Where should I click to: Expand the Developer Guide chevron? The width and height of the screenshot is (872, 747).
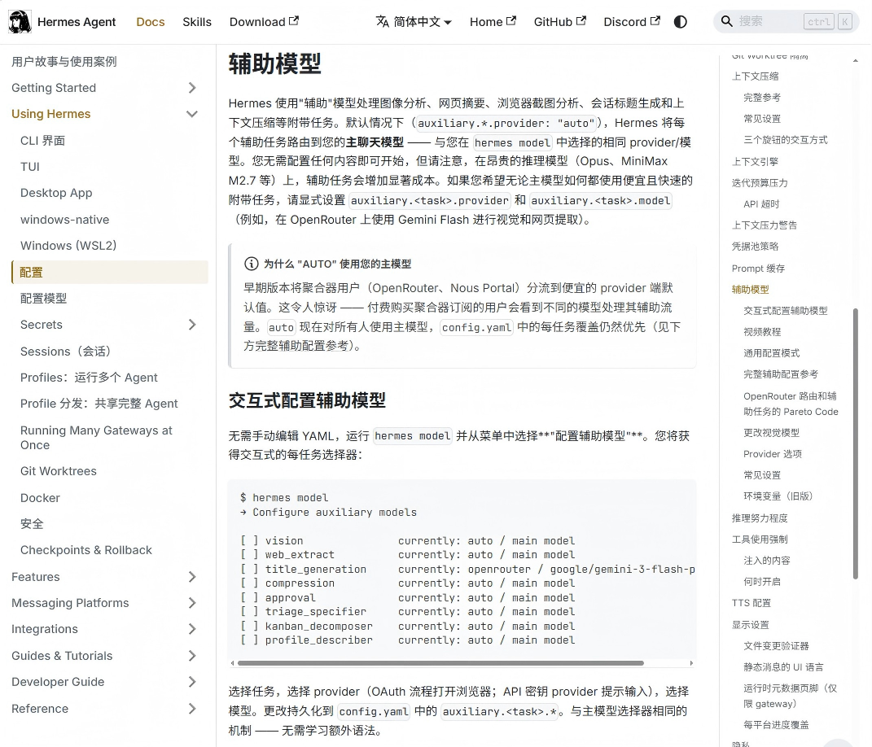(x=192, y=682)
